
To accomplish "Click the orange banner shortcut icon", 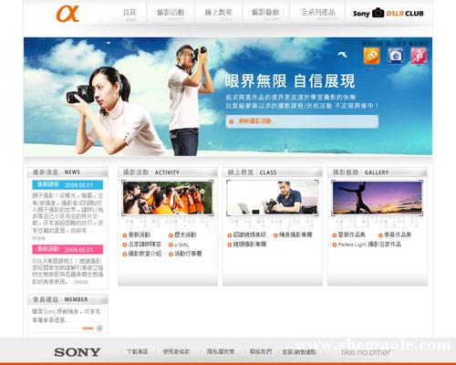I will 372,56.
